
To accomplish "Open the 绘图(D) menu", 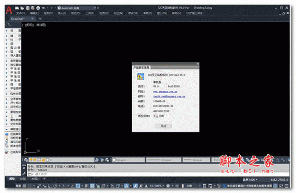I will point(104,13).
